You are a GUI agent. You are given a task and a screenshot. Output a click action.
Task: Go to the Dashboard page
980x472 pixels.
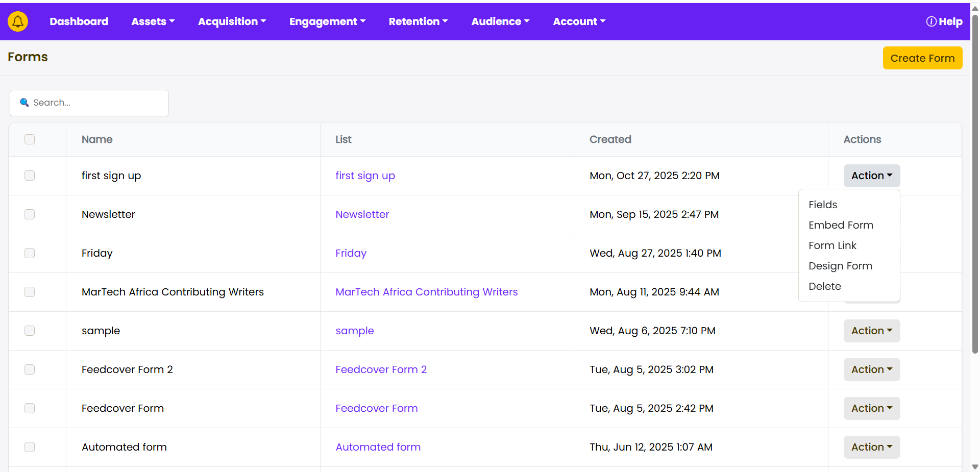(x=79, y=21)
